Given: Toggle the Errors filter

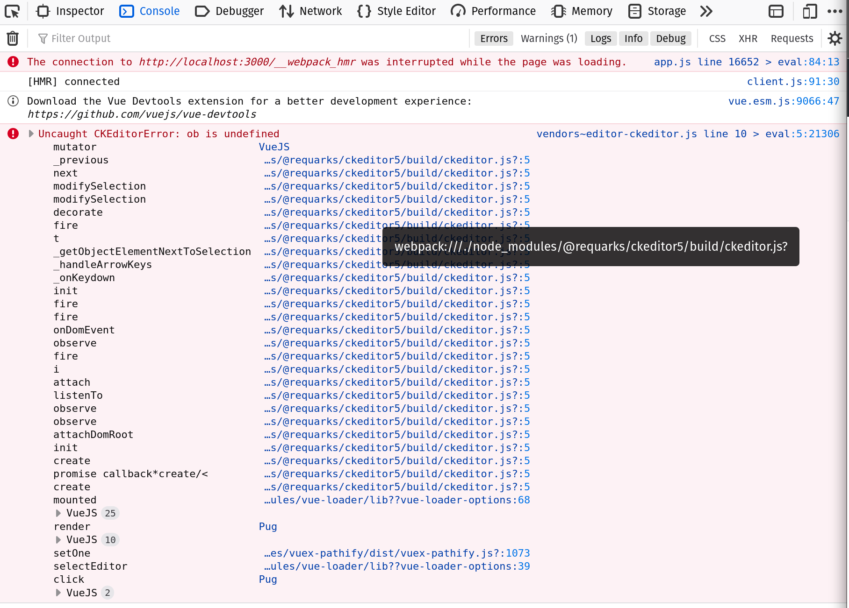Looking at the screenshot, I should (x=494, y=38).
